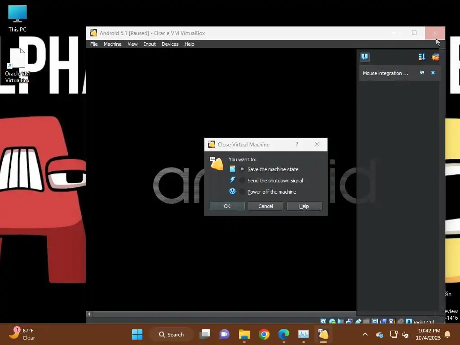Open the File menu
The width and height of the screenshot is (460, 345).
coord(94,44)
